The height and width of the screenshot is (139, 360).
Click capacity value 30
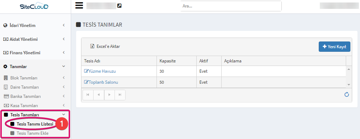[x=162, y=71]
